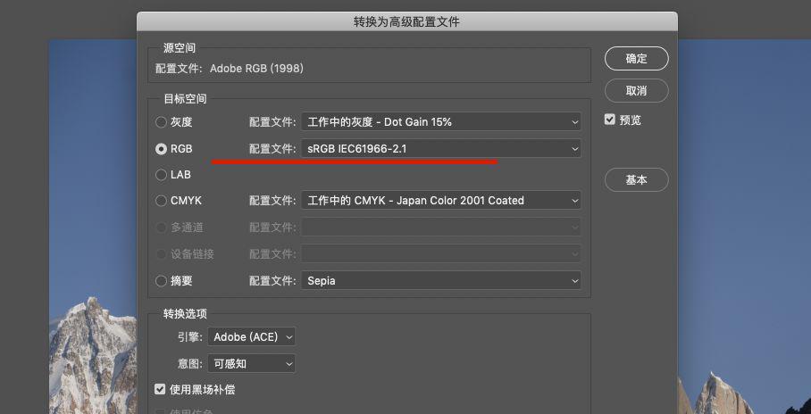The height and width of the screenshot is (414, 811).
Task: Select the RGB radio button
Action: 161,149
